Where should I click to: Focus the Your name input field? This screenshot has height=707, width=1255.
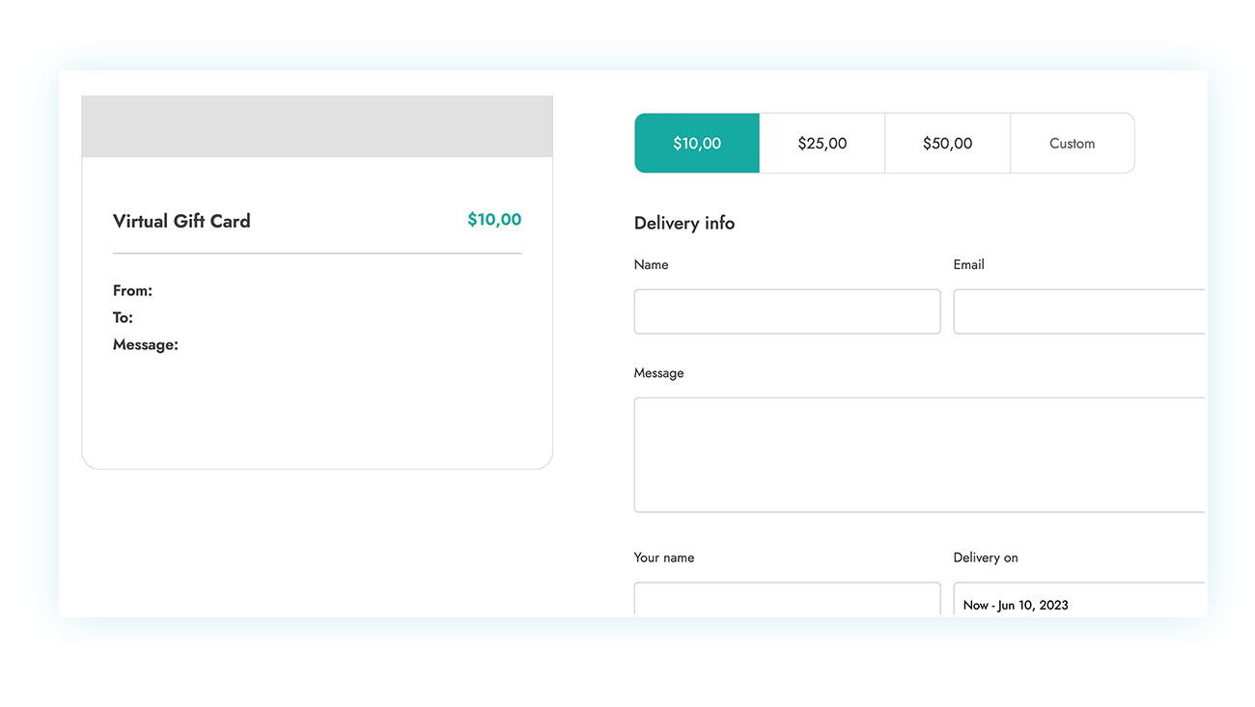tap(787, 599)
